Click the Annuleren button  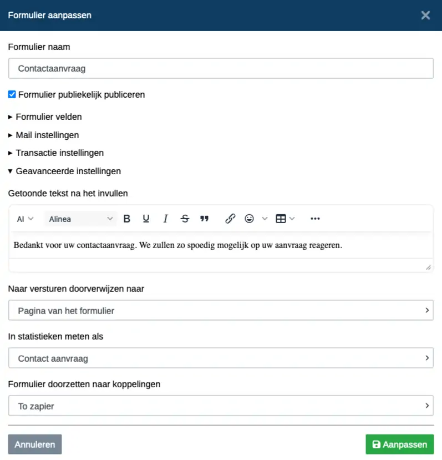35,444
